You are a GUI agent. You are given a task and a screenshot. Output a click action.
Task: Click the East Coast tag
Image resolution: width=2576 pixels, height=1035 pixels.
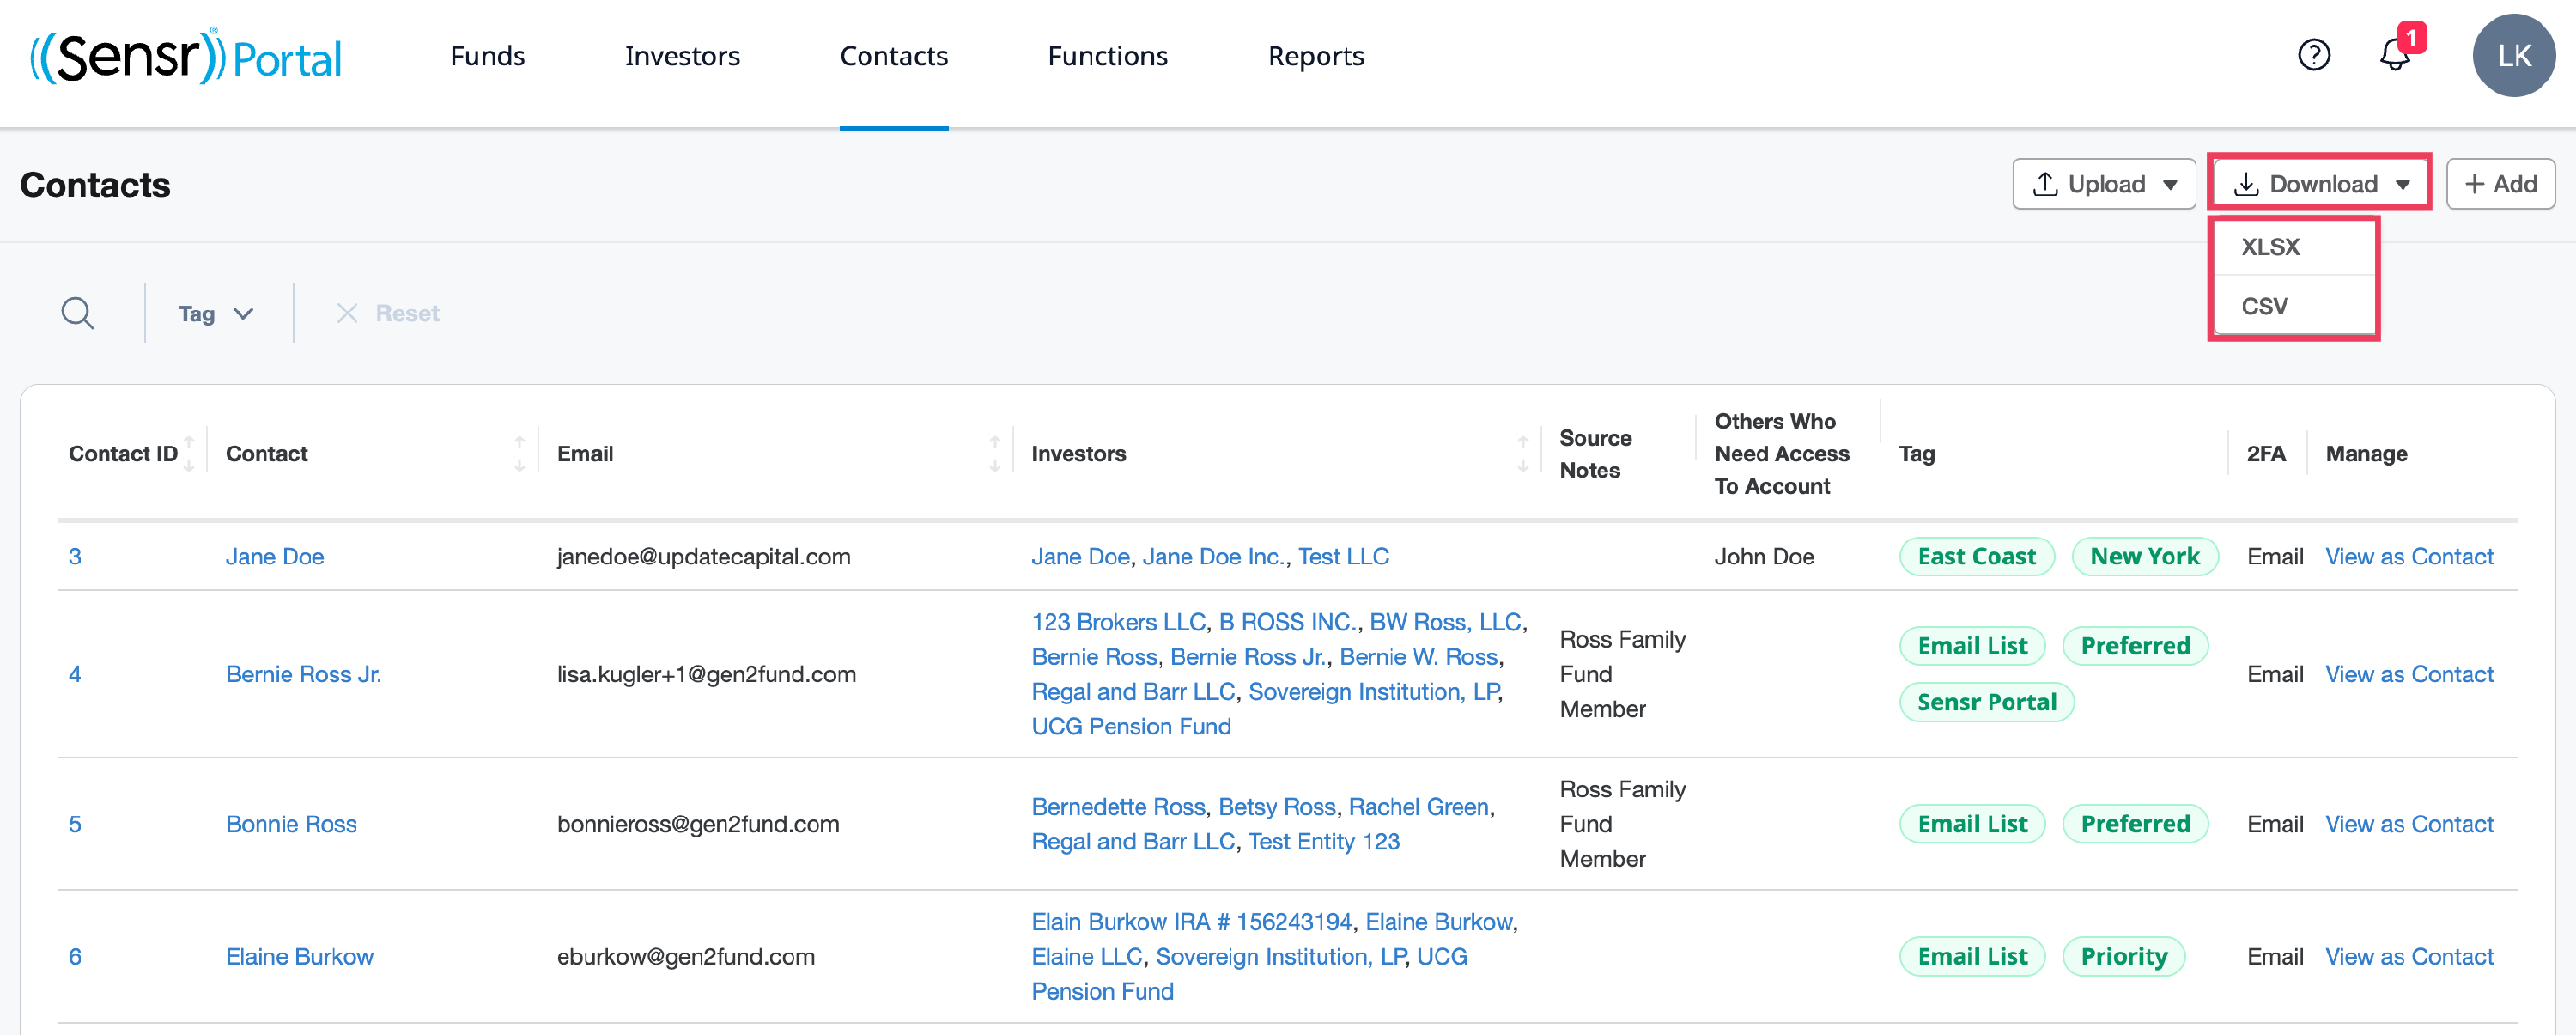click(1976, 557)
